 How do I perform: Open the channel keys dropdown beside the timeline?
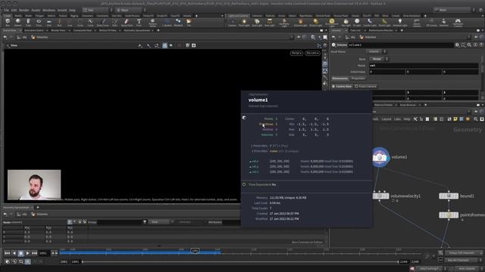pyautogui.click(x=464, y=253)
